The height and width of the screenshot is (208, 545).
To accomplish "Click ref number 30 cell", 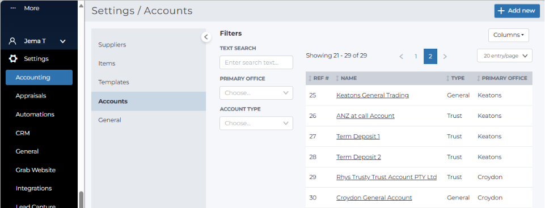I will 312,198.
